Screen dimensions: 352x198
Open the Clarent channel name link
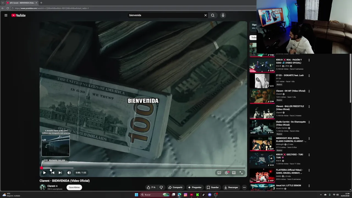point(51,186)
